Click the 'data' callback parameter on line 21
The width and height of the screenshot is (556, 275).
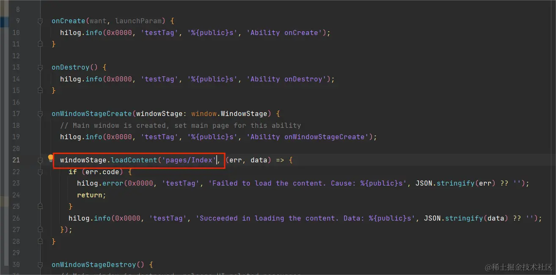click(259, 160)
